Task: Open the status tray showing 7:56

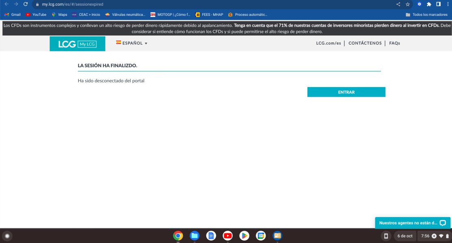Action: (435, 236)
